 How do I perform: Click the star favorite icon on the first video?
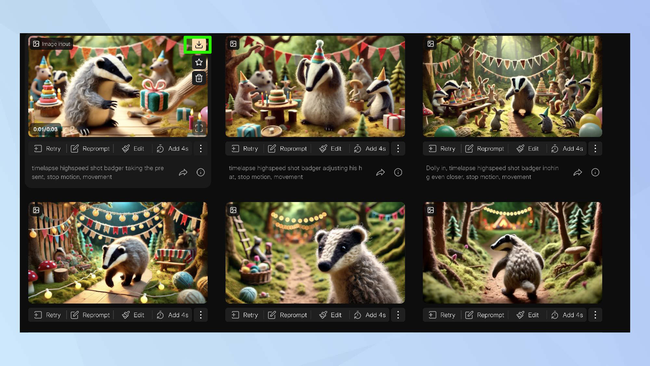[199, 62]
